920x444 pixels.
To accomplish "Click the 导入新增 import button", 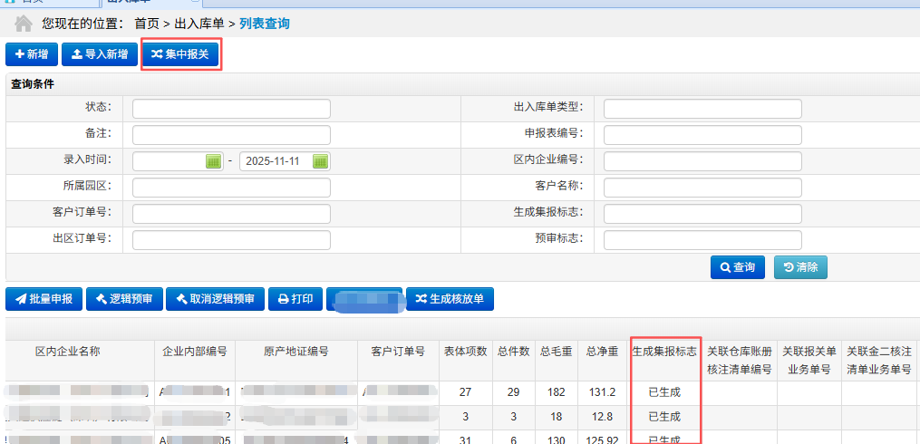I will 99,54.
